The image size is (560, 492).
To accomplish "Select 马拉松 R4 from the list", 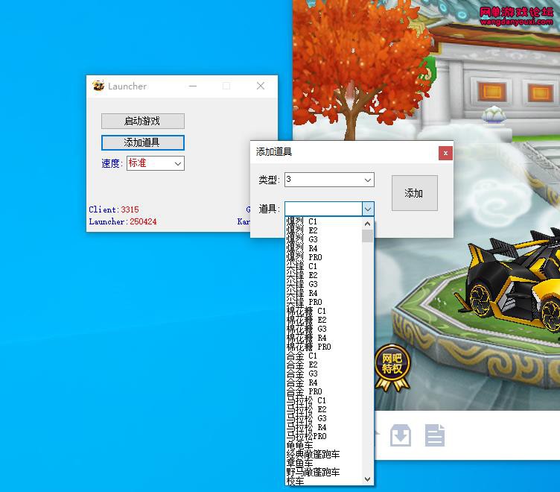I will coord(324,427).
